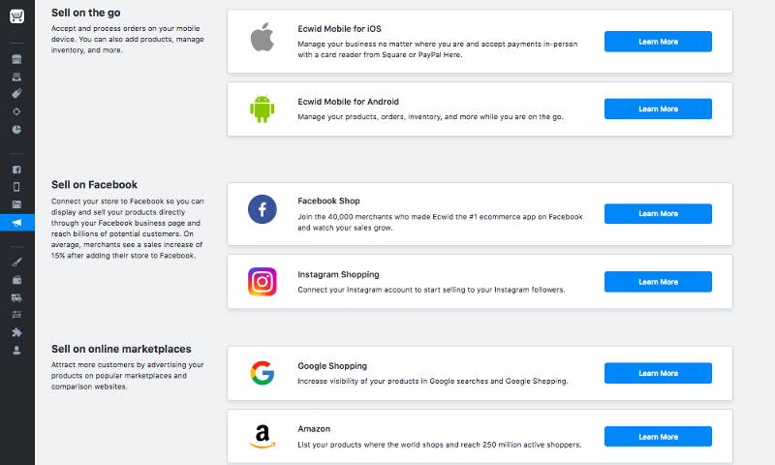The width and height of the screenshot is (775, 465).
Task: Click Learn More for Google Shopping
Action: tap(658, 373)
